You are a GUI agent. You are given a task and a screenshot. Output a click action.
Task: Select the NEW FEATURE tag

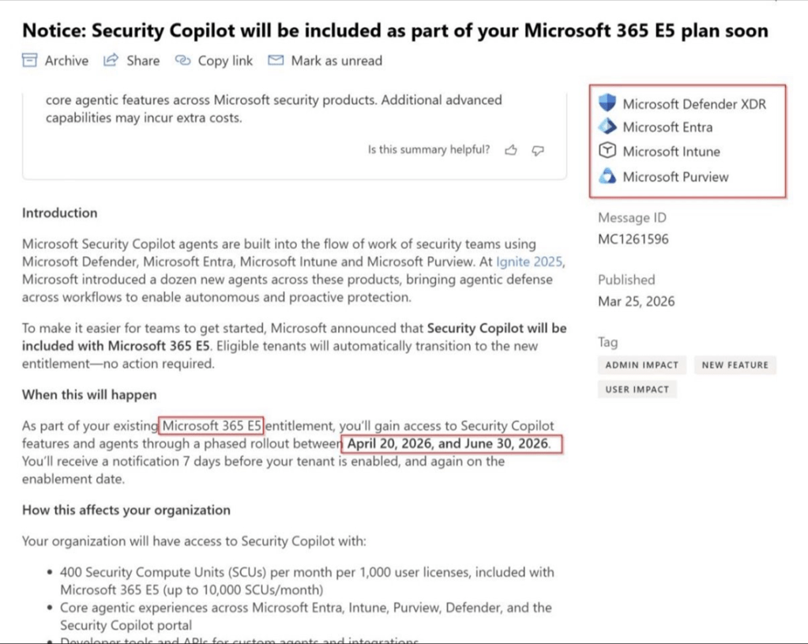pyautogui.click(x=735, y=365)
